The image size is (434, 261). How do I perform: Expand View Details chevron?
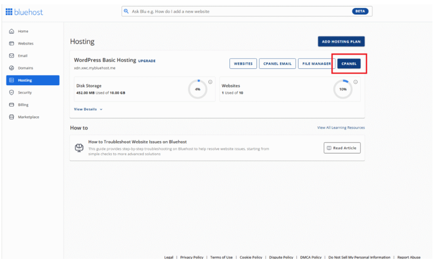101,109
